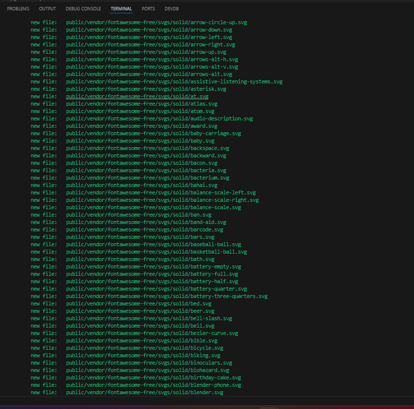Open the baby-carriage.svg file path

coord(153,134)
